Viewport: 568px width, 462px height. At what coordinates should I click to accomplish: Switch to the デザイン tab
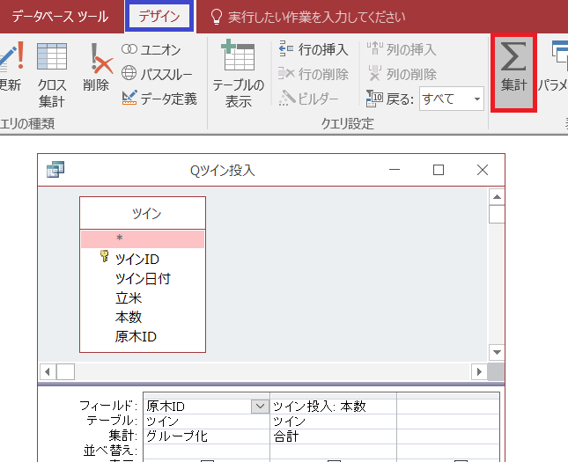point(159,16)
